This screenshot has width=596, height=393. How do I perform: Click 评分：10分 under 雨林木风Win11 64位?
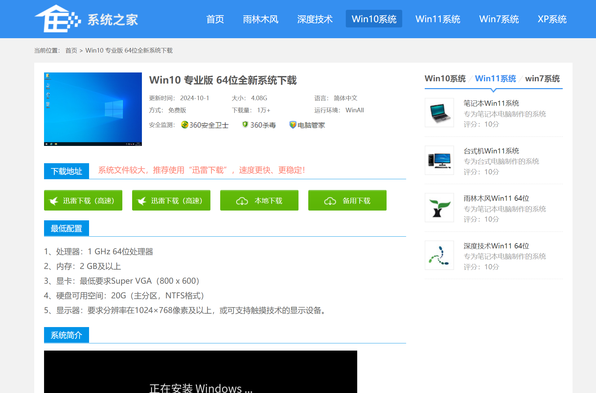click(481, 219)
